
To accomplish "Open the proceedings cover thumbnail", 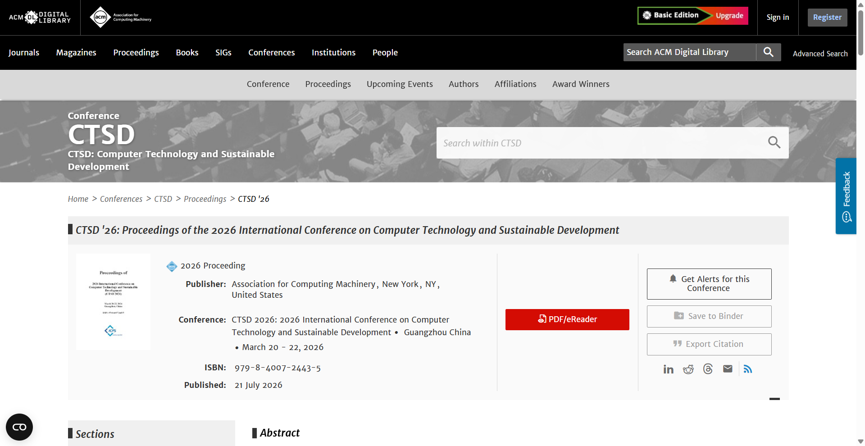I will point(114,302).
